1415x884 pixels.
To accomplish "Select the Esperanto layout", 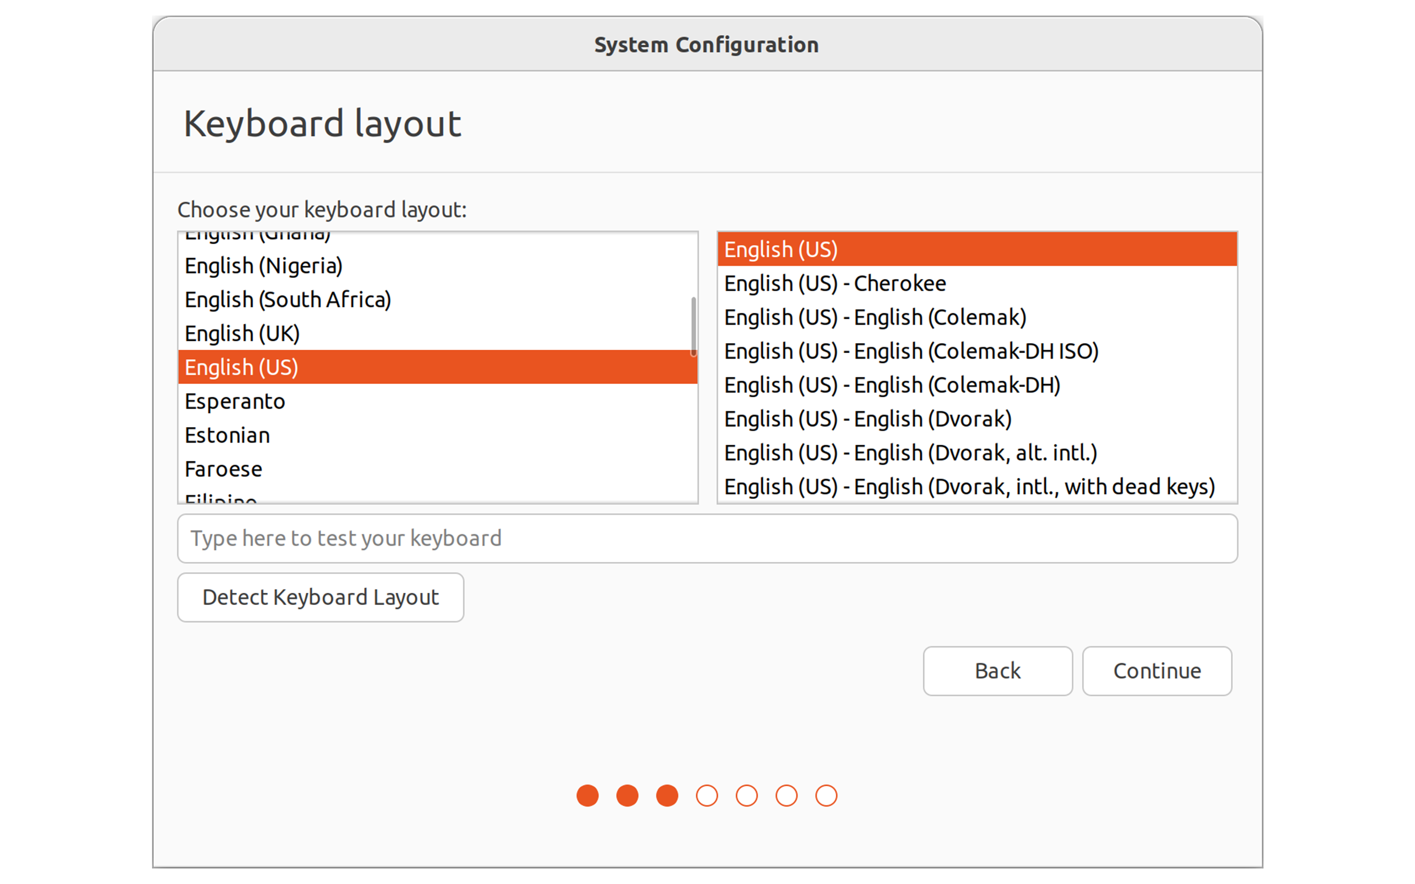I will point(234,401).
